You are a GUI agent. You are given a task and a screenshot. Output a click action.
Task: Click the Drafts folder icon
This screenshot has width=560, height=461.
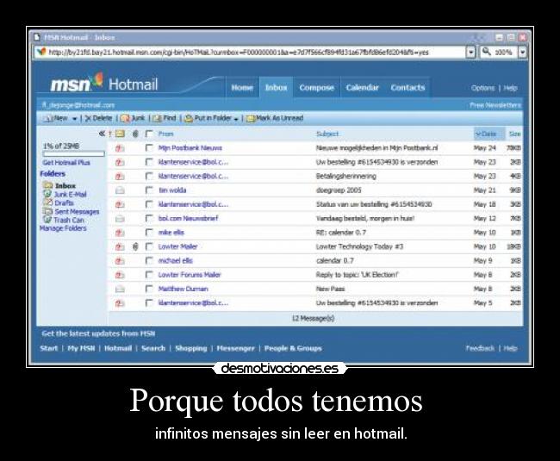click(47, 202)
